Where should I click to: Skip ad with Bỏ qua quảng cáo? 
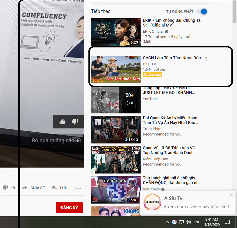click(x=56, y=141)
